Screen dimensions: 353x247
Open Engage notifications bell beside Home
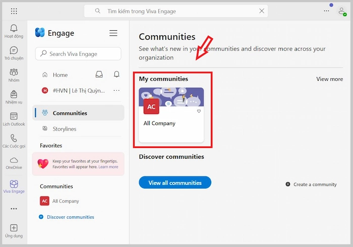point(116,74)
